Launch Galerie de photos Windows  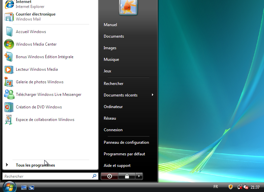[39, 82]
